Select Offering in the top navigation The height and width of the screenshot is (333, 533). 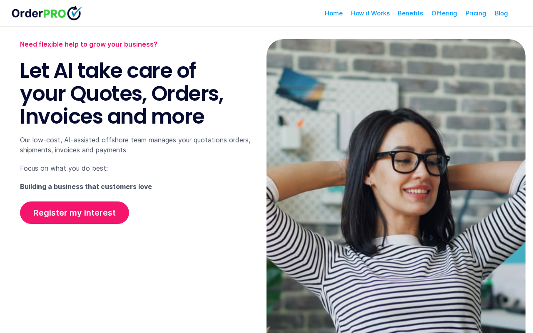coord(444,13)
